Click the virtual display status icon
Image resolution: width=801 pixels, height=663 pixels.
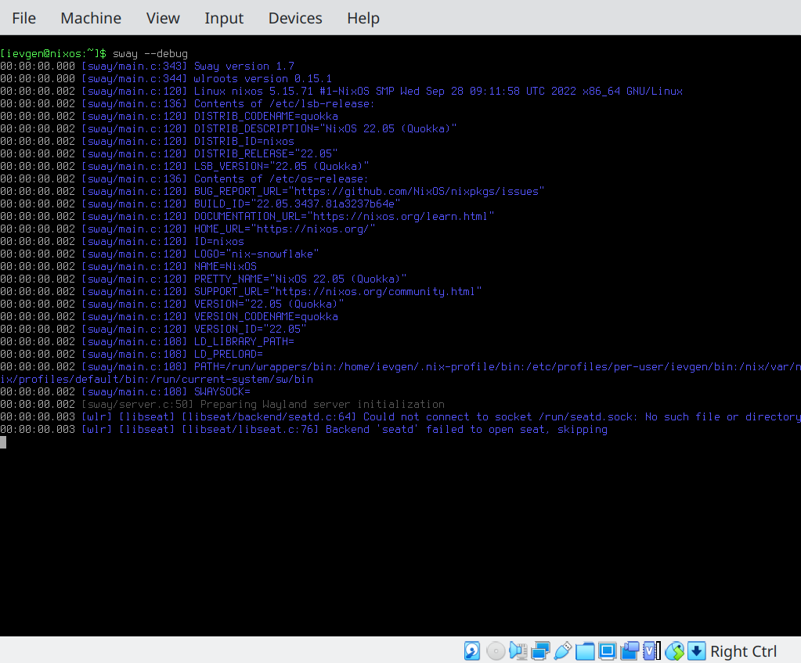608,650
